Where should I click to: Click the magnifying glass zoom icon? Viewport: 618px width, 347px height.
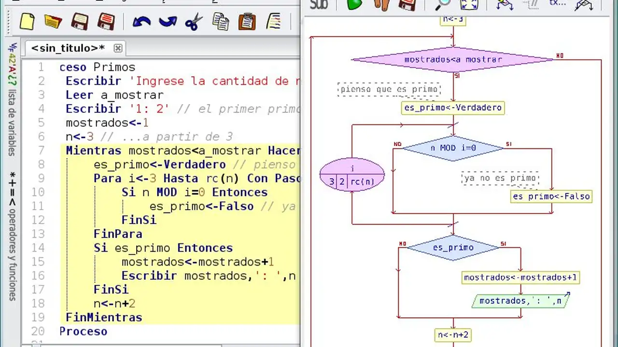pos(442,5)
